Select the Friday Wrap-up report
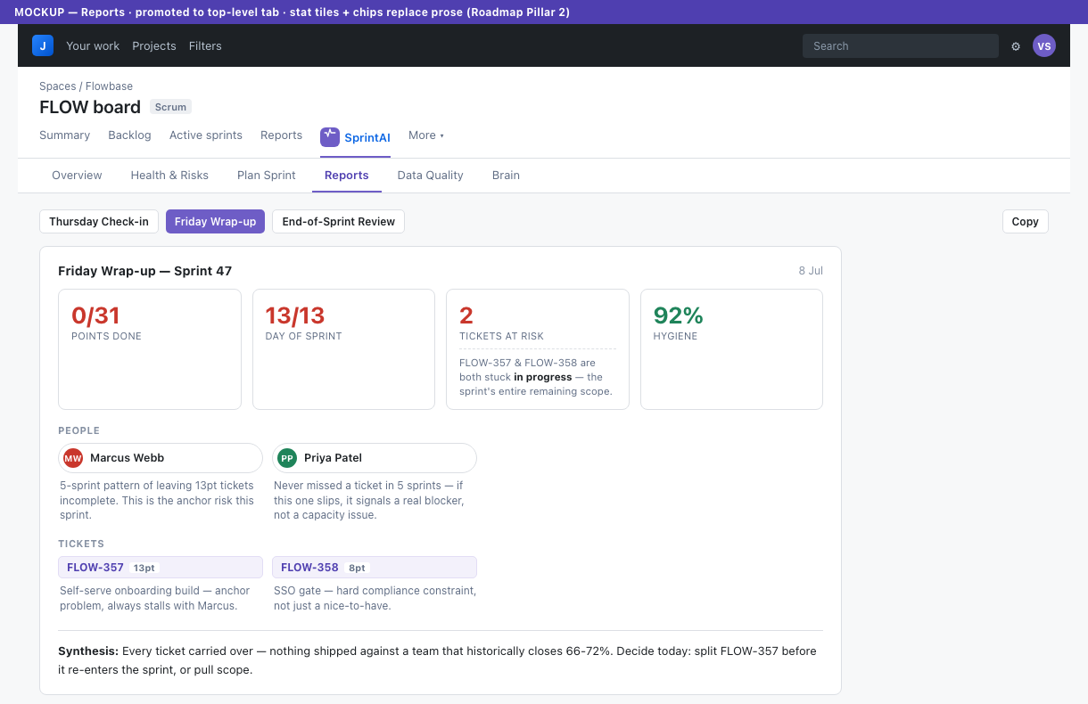Viewport: 1088px width, 704px height. 215,222
